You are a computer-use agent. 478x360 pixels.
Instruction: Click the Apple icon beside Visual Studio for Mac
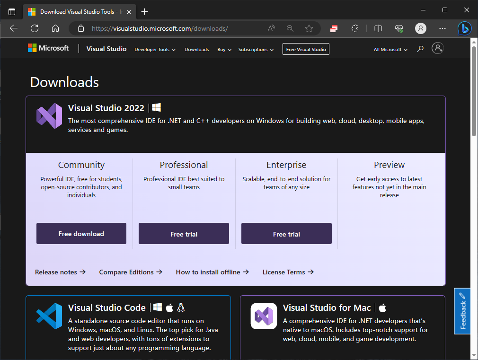pyautogui.click(x=382, y=307)
